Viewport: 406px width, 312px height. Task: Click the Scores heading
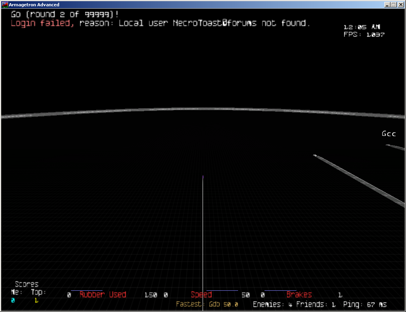tap(27, 284)
